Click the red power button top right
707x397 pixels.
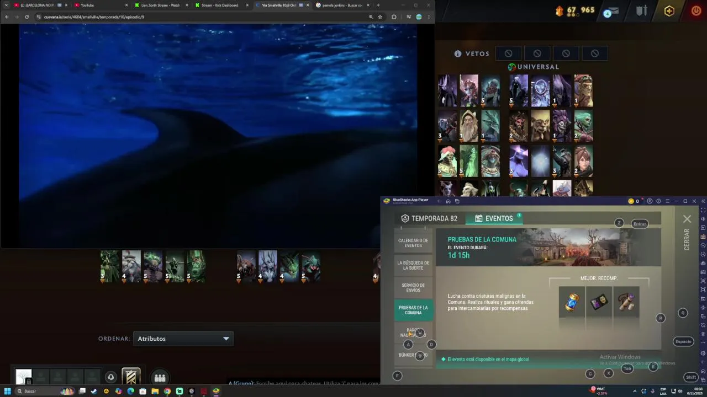[x=696, y=10]
